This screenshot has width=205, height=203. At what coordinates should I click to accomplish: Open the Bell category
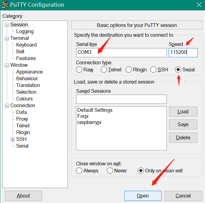(20, 51)
